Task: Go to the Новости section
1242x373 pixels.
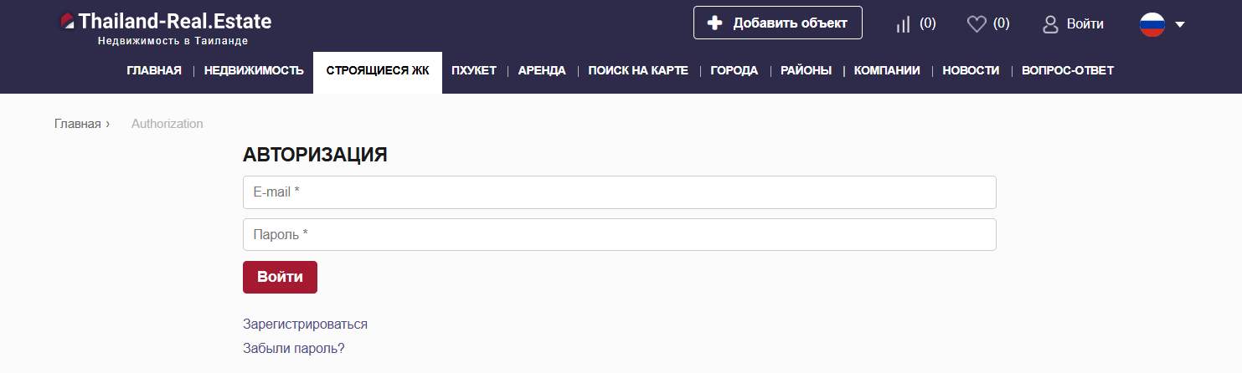Action: click(971, 71)
